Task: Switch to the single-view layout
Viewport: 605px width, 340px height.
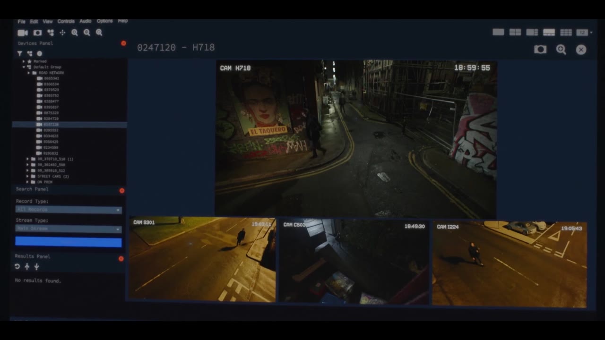Action: click(x=498, y=32)
